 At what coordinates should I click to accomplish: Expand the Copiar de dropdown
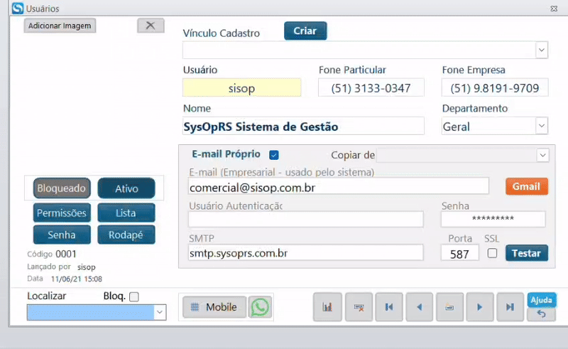tap(542, 155)
